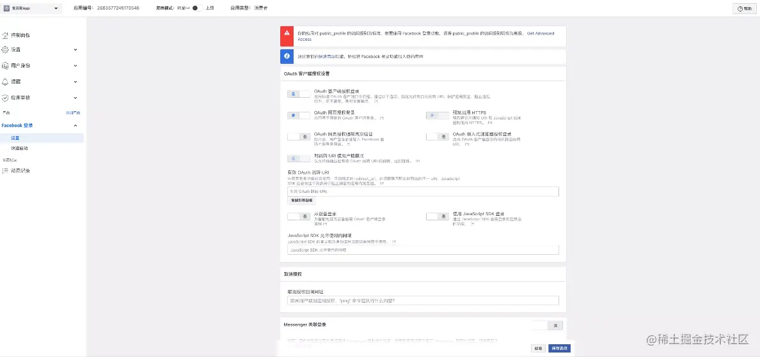Expand the bell alerts section chevron
Screen dimensions: 760x357
pyautogui.click(x=75, y=81)
